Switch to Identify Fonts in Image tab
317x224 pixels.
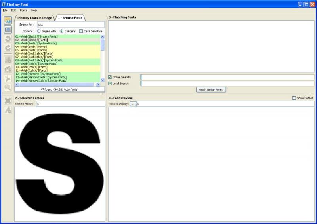(x=34, y=18)
